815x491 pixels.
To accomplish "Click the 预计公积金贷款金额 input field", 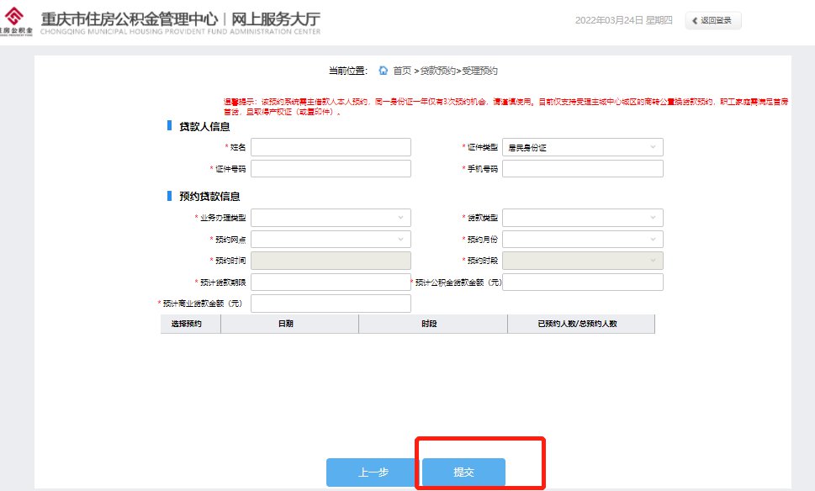I will pyautogui.click(x=582, y=282).
